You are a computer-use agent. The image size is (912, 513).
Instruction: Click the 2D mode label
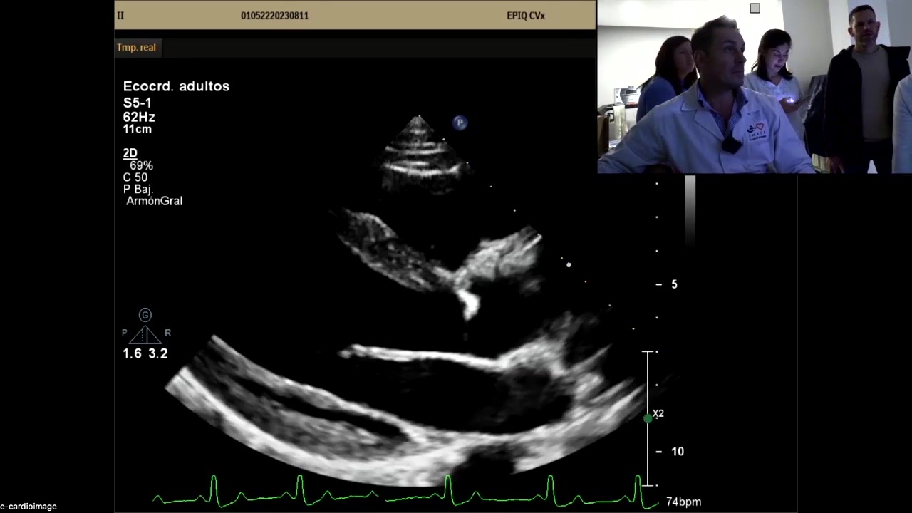pyautogui.click(x=130, y=153)
